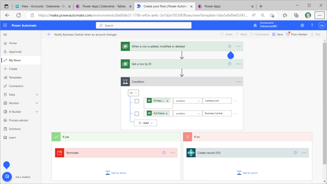327x184 pixels.
Task: Expand the Add condition dropdown
Action: pos(146,123)
